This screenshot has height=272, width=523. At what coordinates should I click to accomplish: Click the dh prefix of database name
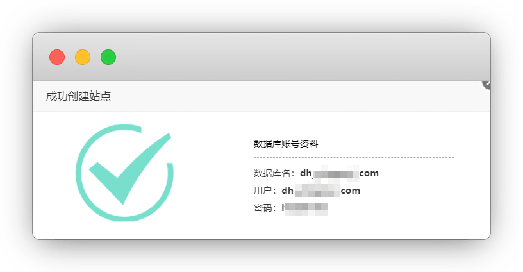point(306,173)
